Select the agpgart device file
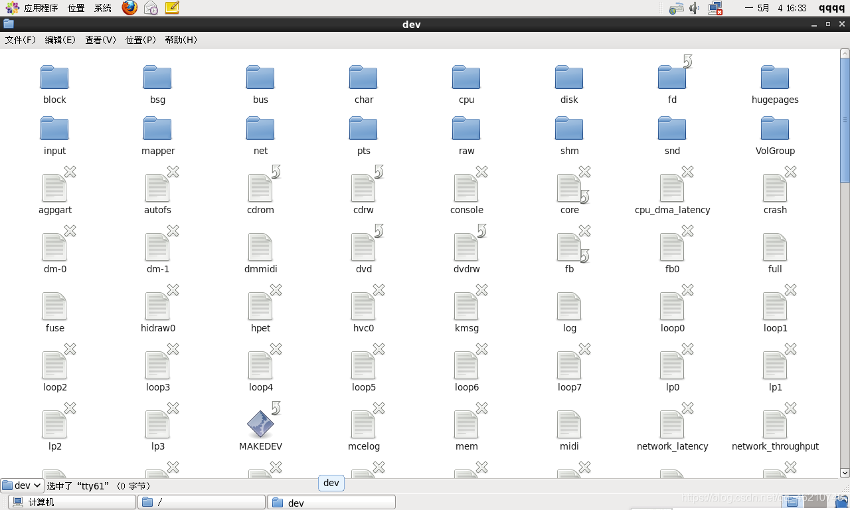This screenshot has height=510, width=850. coord(54,188)
